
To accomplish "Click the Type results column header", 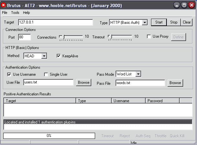I will 93,101.
